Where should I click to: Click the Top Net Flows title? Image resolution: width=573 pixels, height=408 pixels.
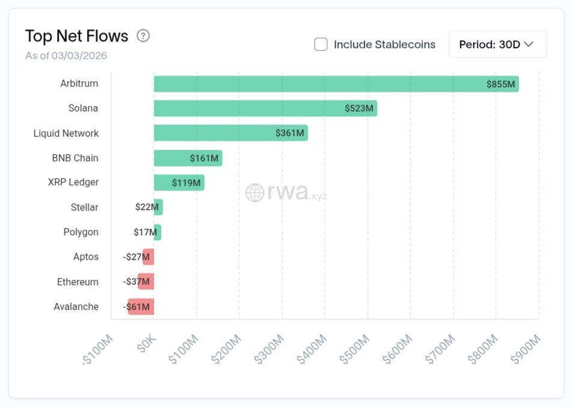(76, 36)
